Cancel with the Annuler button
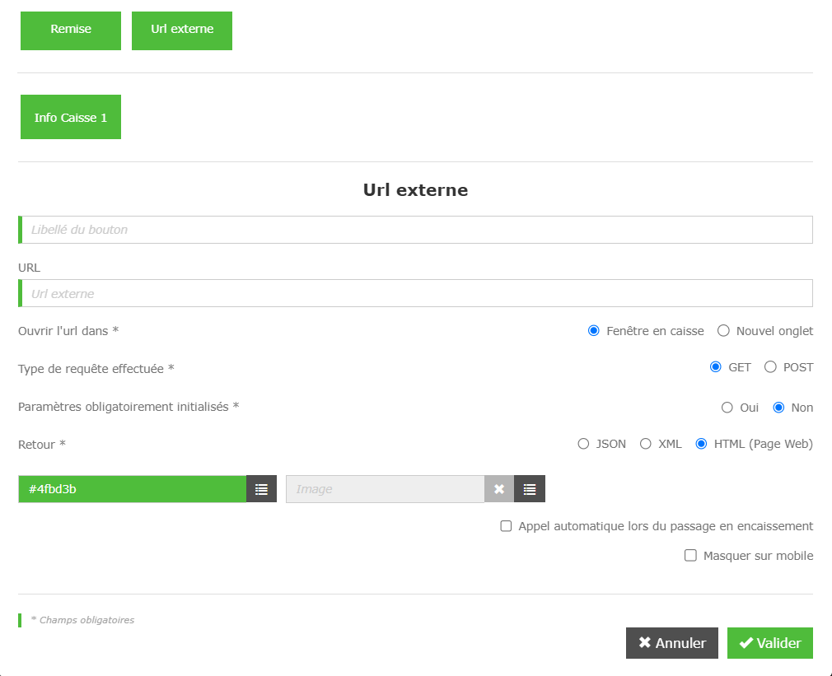This screenshot has width=832, height=676. tap(671, 643)
